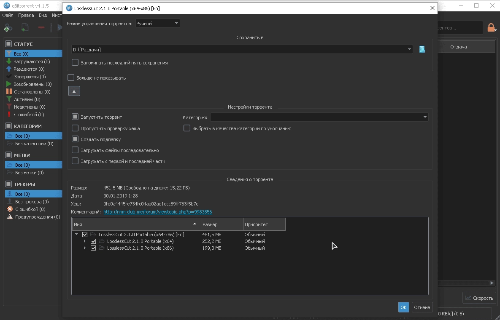
Task: Select the Остановлены (0) status filter
Action: tap(32, 92)
